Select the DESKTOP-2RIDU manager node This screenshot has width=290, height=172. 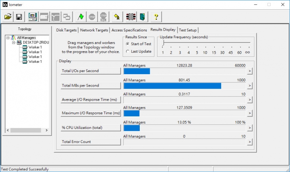36,43
